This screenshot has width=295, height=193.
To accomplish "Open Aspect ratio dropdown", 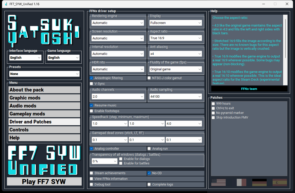I will click(176, 38).
